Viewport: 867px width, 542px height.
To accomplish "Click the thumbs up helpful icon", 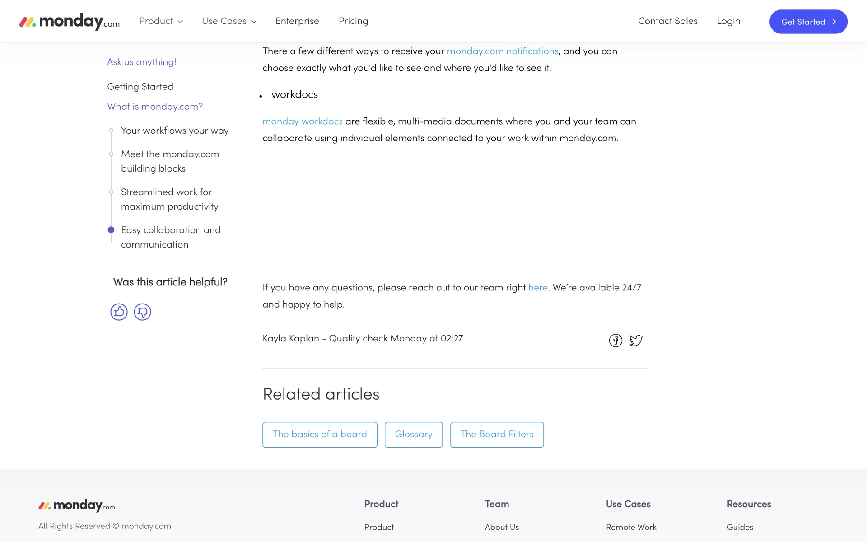I will point(119,312).
